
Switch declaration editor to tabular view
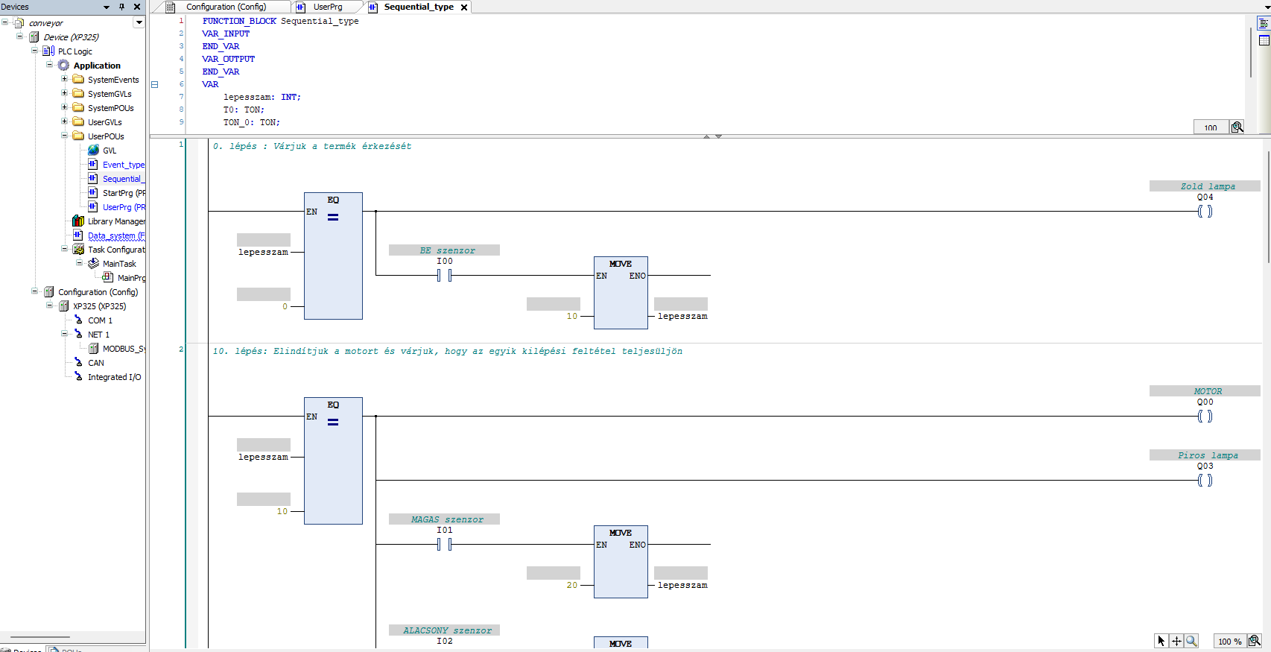click(x=1264, y=40)
